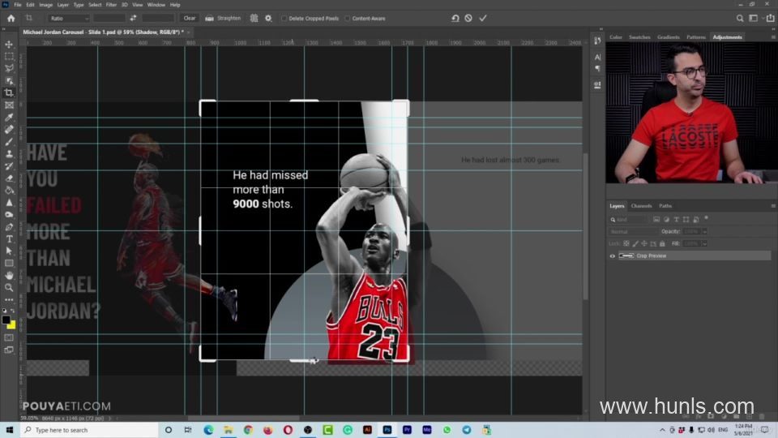This screenshot has width=778, height=438.
Task: Open the Opacity slider dropdown arrow
Action: pos(704,232)
